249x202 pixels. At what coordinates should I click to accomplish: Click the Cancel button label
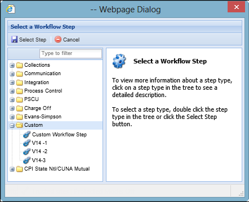point(72,40)
